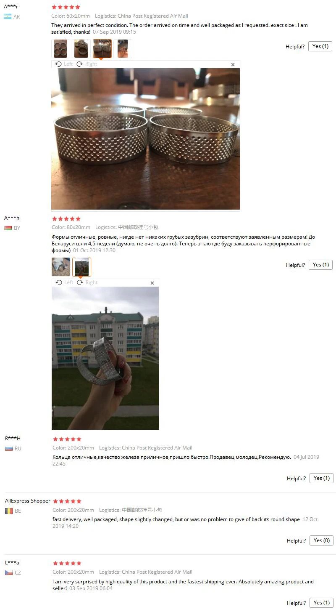
Task: Select the second thumbnail in A***h's review
Action: pos(81,267)
